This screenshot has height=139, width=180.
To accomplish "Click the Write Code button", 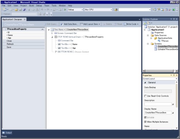I will [131, 24].
